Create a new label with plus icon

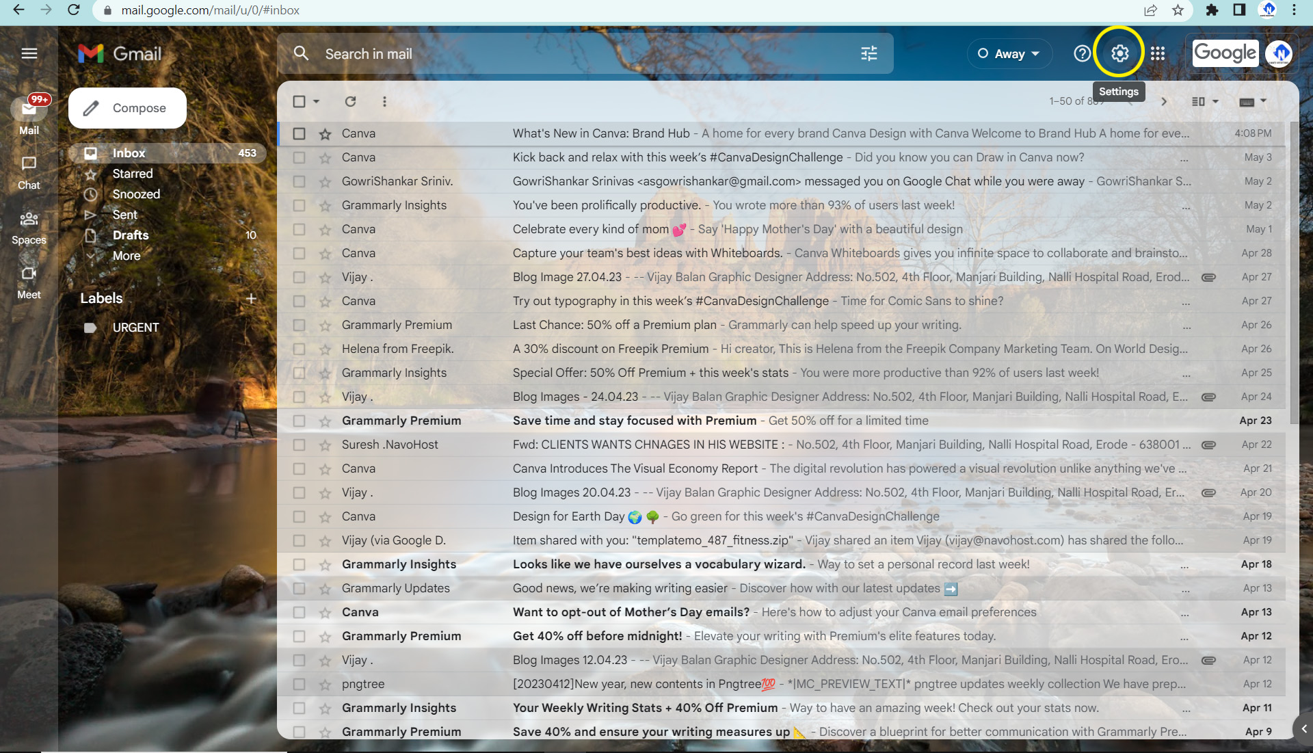[251, 298]
